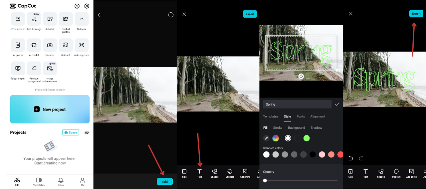Open the projects sort list icon
The height and width of the screenshot is (189, 426).
(87, 132)
